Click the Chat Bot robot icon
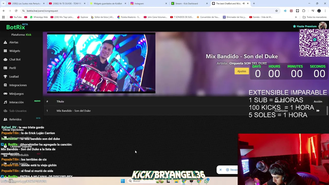The width and height of the screenshot is (329, 185). (x=5, y=59)
